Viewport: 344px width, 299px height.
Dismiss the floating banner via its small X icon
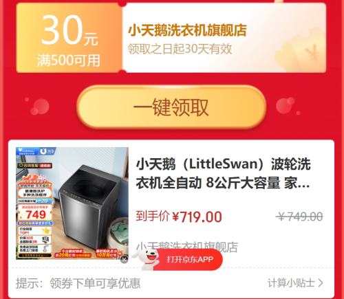(x=124, y=260)
